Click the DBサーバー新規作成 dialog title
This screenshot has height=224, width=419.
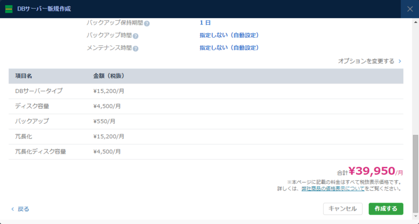click(44, 9)
